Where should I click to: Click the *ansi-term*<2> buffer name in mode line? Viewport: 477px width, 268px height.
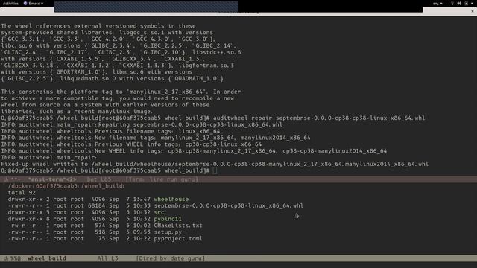point(52,179)
